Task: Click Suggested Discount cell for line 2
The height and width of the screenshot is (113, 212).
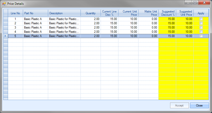Action: 167,23
